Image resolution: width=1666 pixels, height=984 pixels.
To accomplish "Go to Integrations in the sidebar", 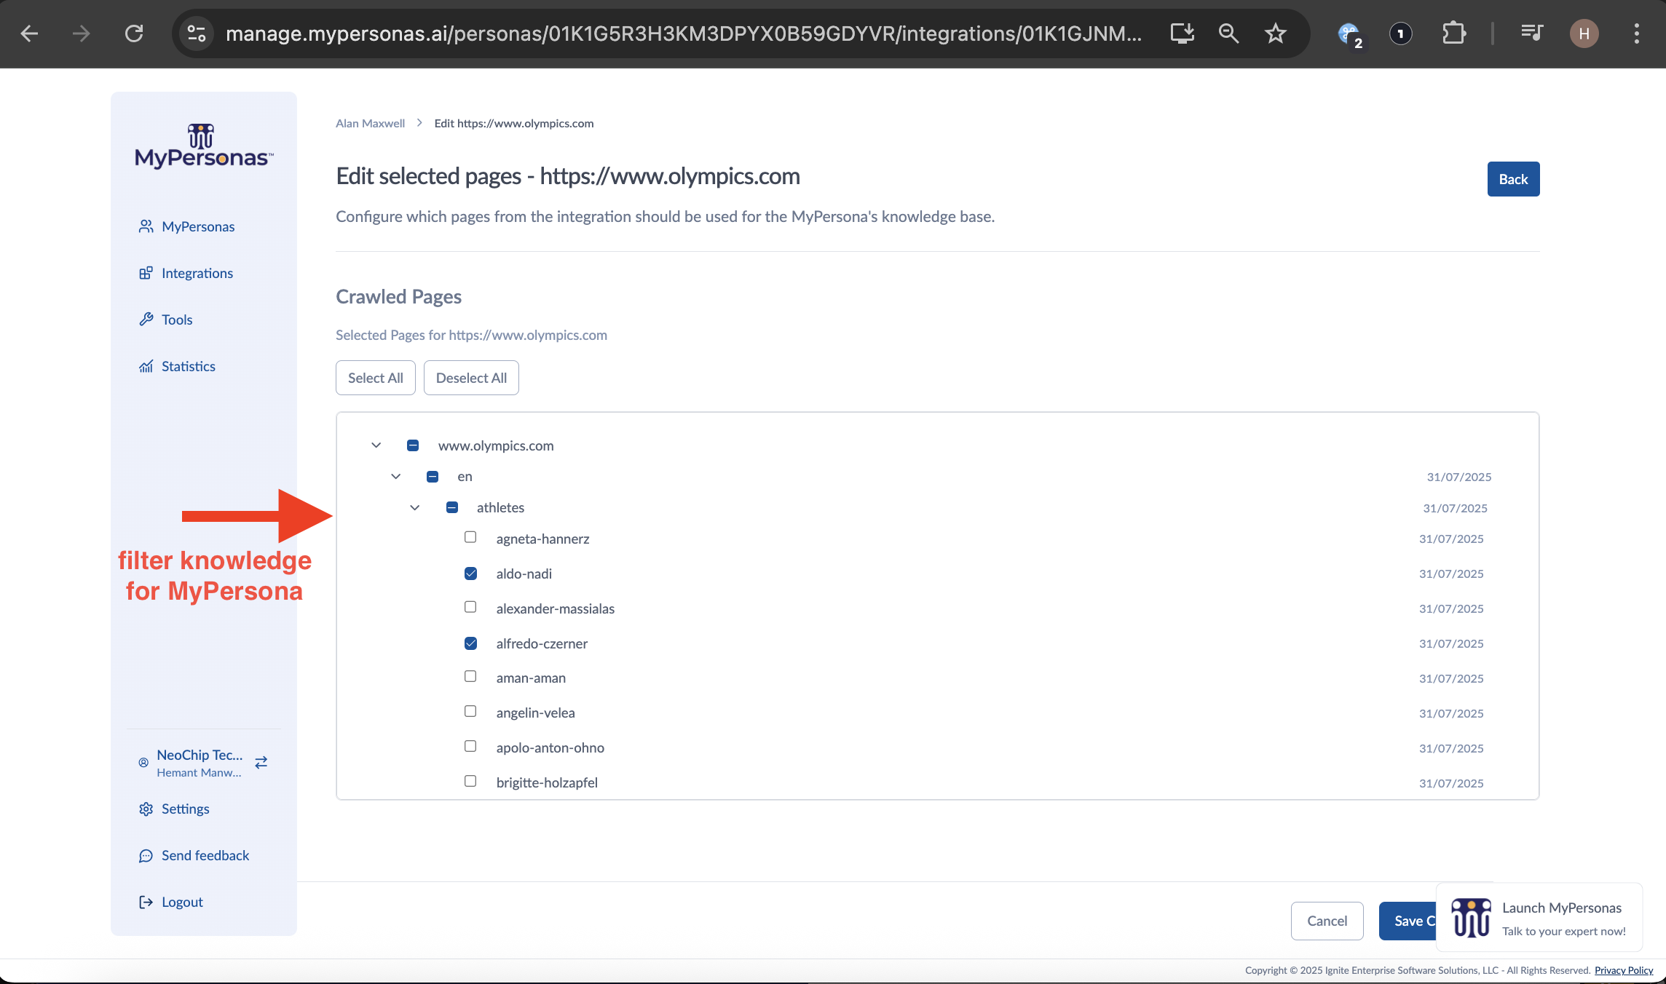I will (186, 273).
